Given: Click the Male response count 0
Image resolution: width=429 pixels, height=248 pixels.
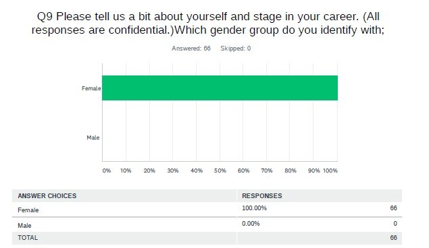Looking at the screenshot, I should pos(395,224).
